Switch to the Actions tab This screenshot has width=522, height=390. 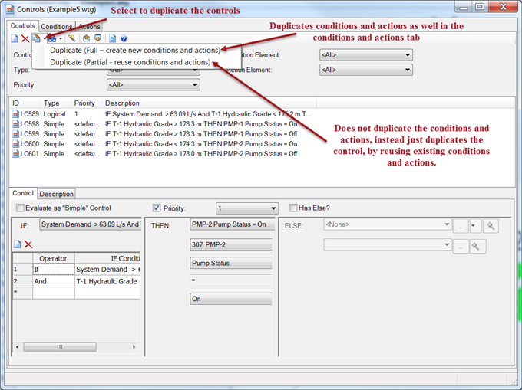point(89,26)
